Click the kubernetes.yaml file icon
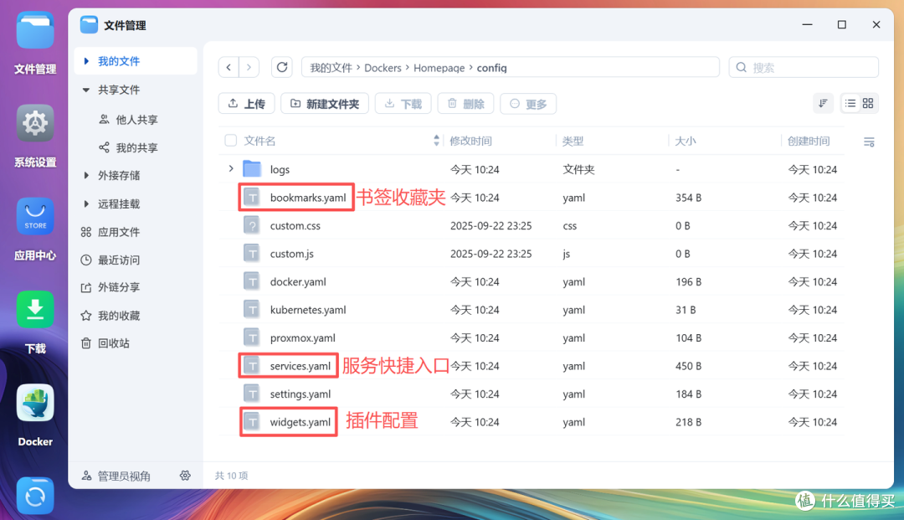This screenshot has height=520, width=904. click(252, 310)
